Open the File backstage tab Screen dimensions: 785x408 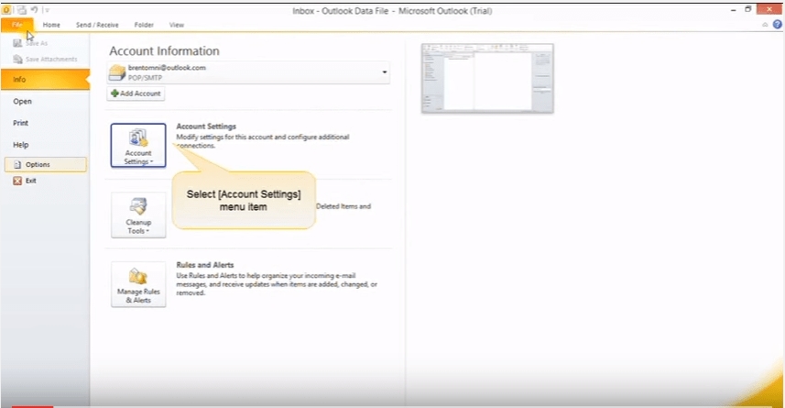click(17, 25)
